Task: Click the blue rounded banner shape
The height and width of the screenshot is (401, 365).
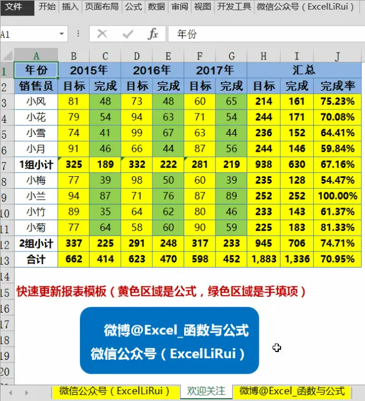Action: 169,341
